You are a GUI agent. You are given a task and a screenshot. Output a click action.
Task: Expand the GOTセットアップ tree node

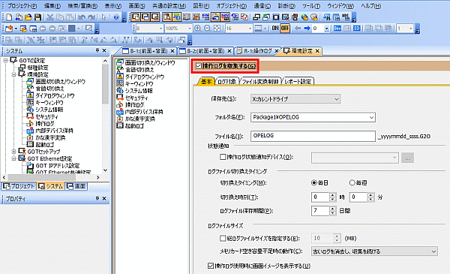[13, 152]
